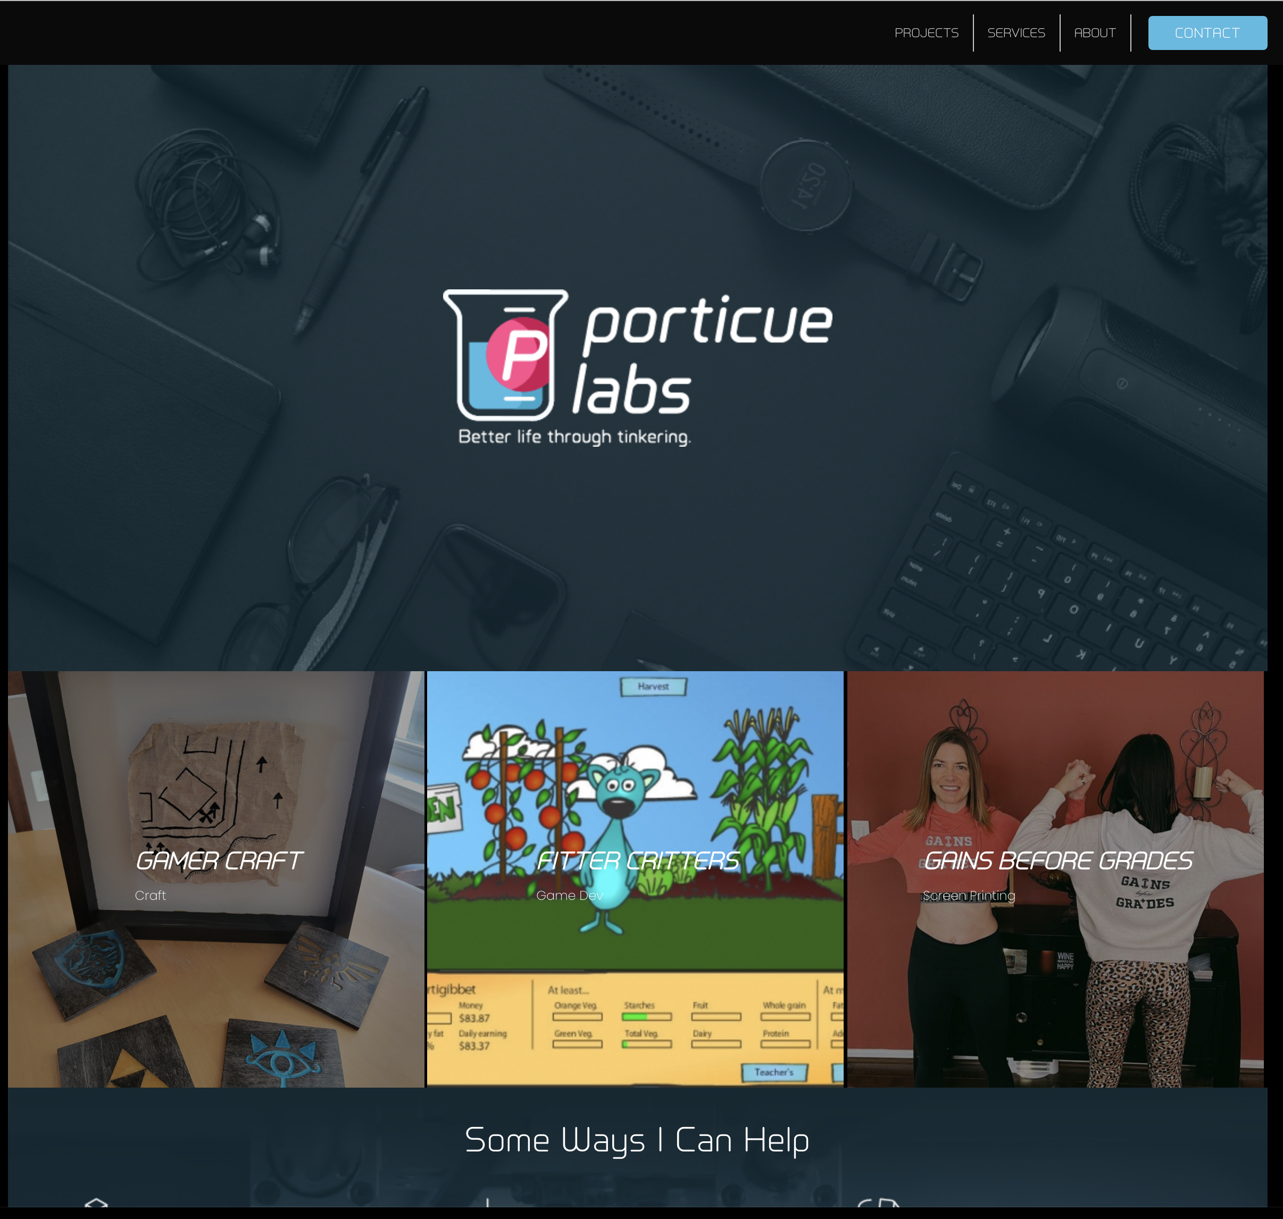Image resolution: width=1283 pixels, height=1219 pixels.
Task: Click the Craft category label
Action: (150, 896)
